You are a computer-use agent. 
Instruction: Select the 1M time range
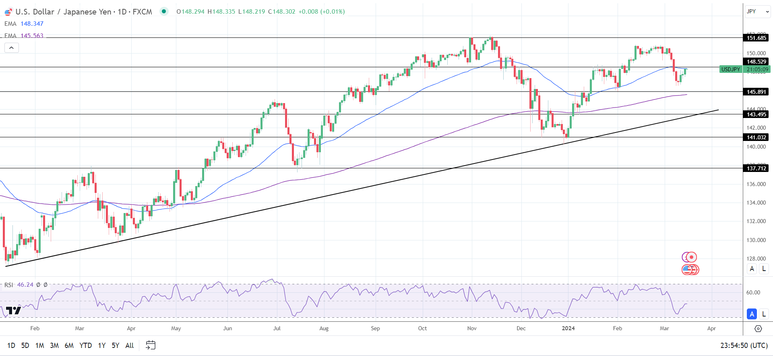coord(39,346)
